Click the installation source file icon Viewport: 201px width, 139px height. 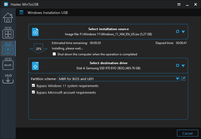click(35, 32)
